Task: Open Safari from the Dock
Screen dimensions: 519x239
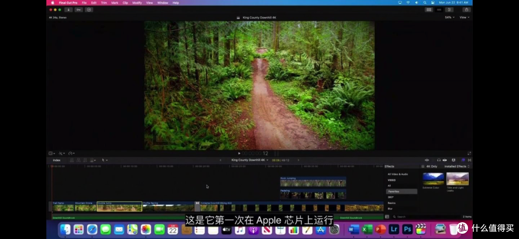Action: [92, 229]
